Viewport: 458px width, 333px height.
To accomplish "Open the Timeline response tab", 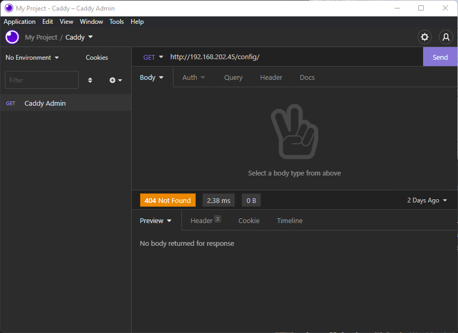I will [x=290, y=221].
